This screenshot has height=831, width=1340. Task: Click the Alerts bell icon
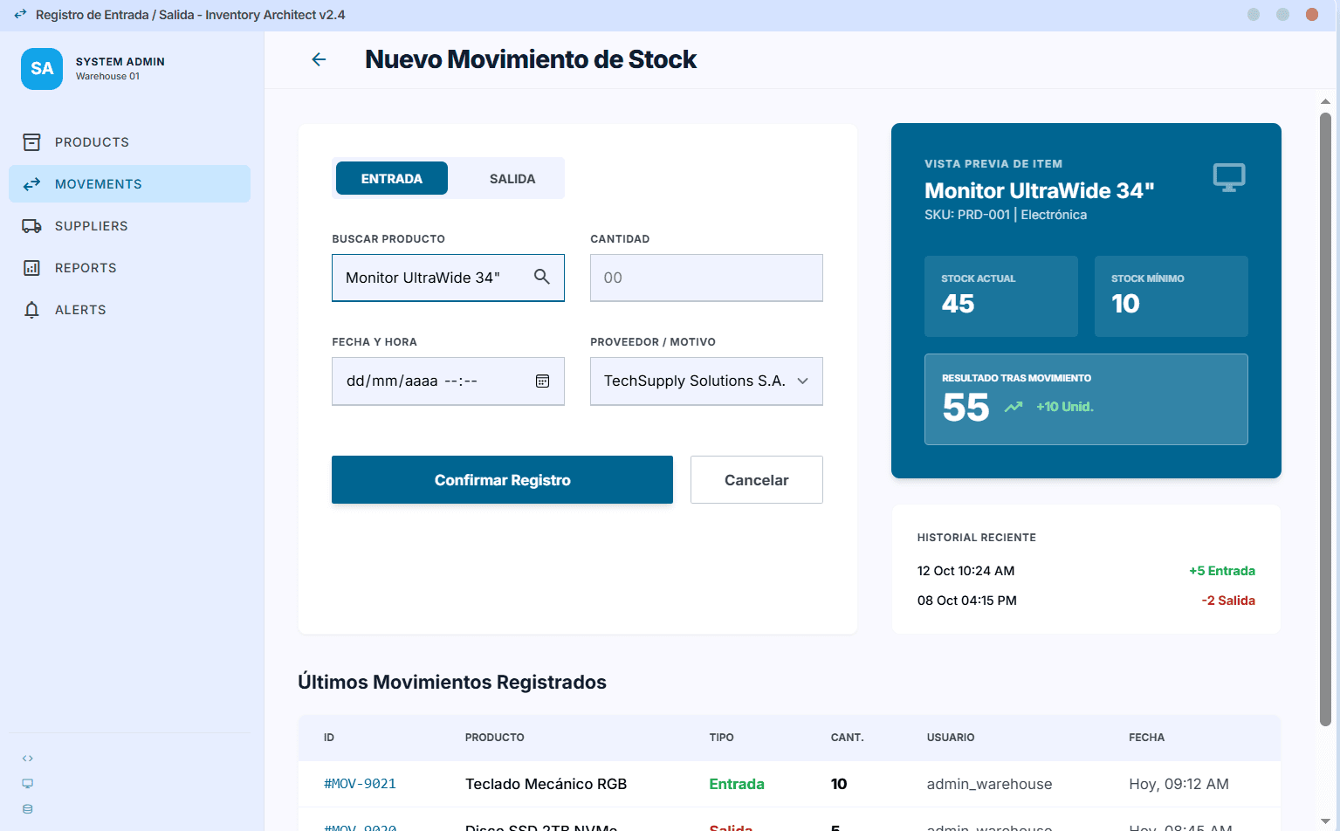31,310
